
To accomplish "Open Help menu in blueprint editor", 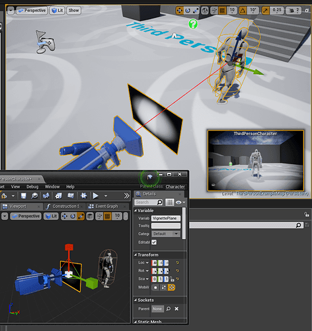I will [x=70, y=187].
